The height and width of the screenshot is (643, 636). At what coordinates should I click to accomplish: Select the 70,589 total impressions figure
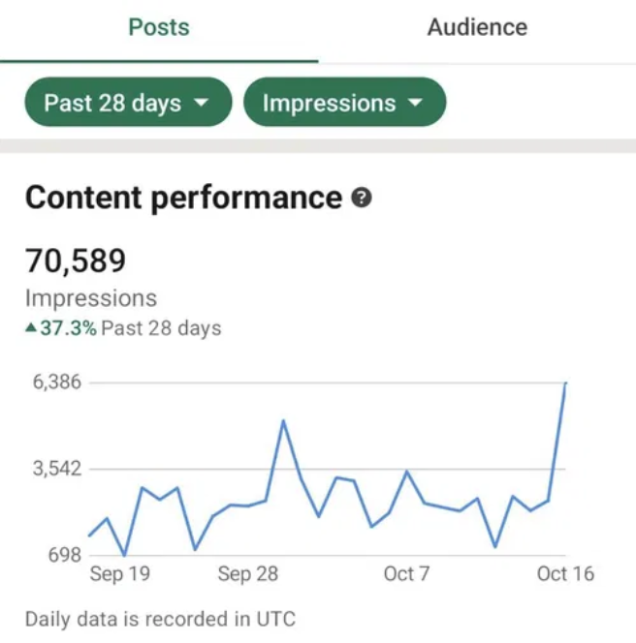tap(76, 260)
